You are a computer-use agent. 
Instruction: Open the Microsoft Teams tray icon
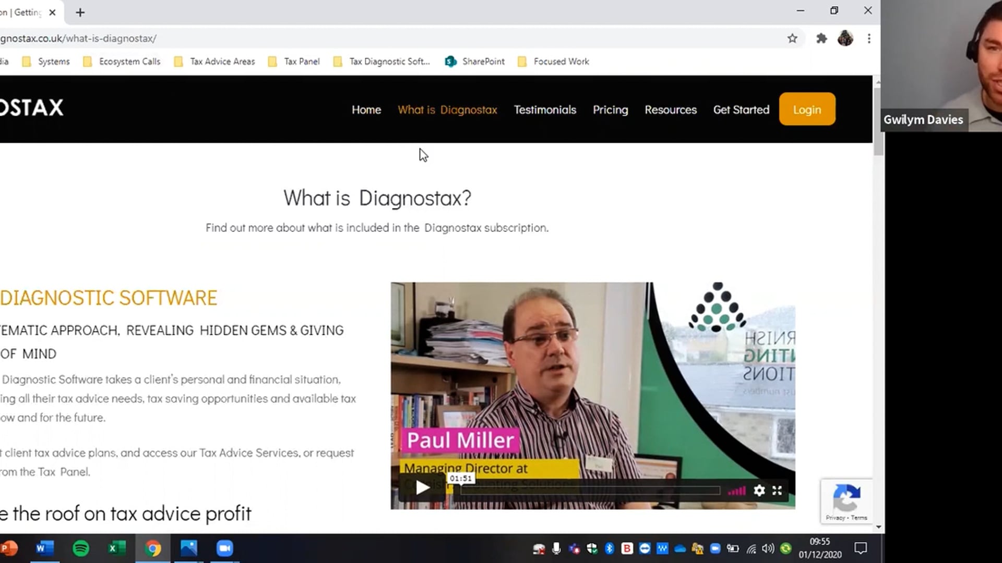tap(575, 548)
